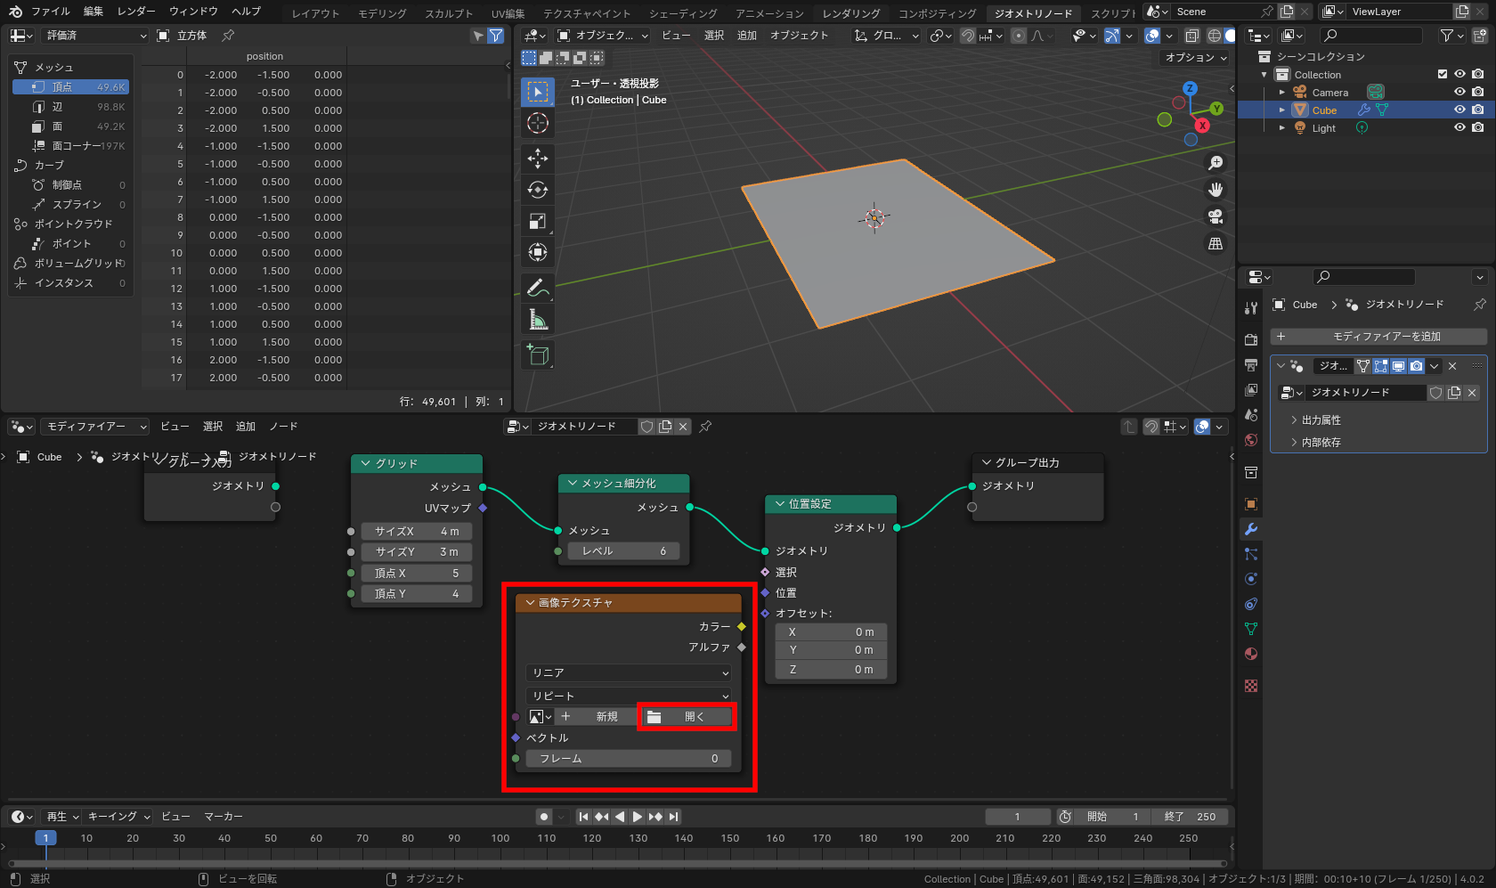The width and height of the screenshot is (1496, 888).
Task: Select the Rotate tool in viewport toolbar
Action: tap(537, 190)
